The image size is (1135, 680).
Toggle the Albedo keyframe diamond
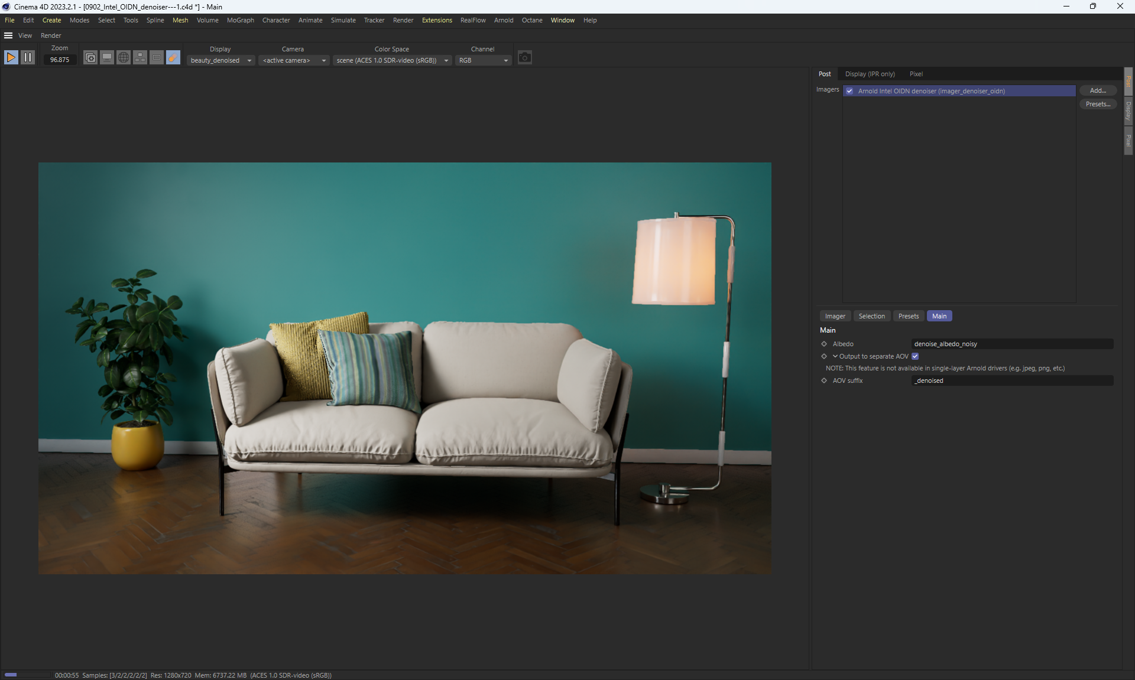824,344
